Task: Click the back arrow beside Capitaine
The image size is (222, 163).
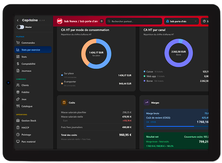Action: (x=18, y=20)
